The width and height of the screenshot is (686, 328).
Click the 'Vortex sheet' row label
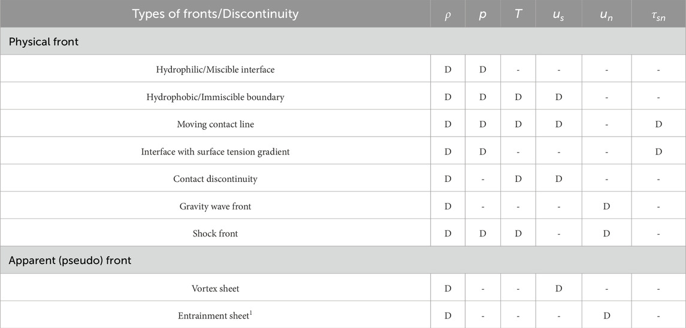point(215,288)
